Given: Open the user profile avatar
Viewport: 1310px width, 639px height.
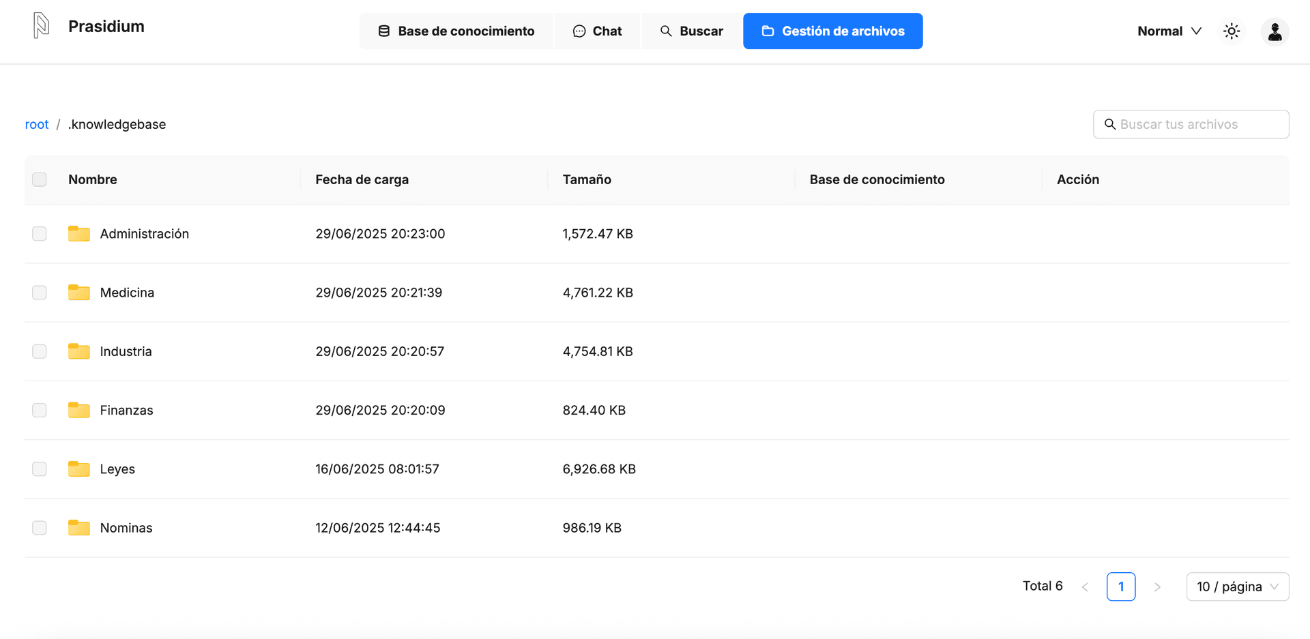Looking at the screenshot, I should [x=1275, y=31].
